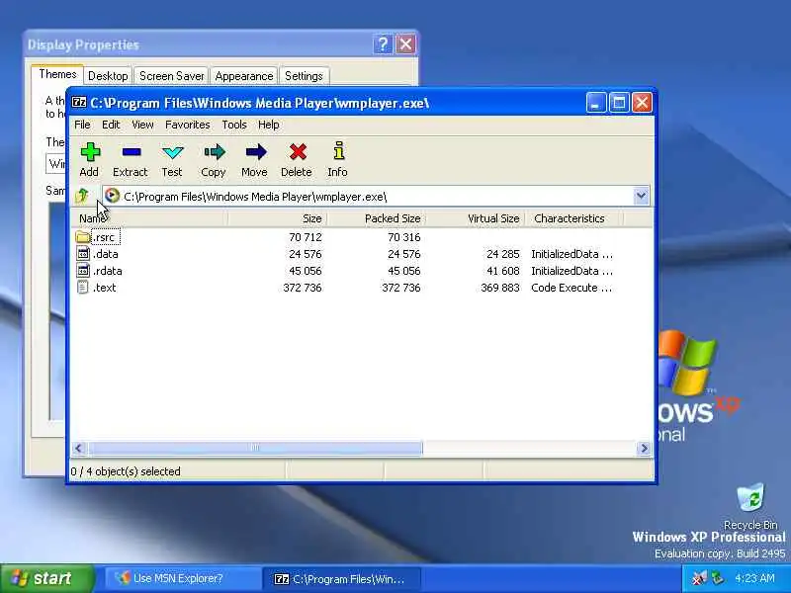Click the 7-Zip taskbar button

pyautogui.click(x=341, y=578)
